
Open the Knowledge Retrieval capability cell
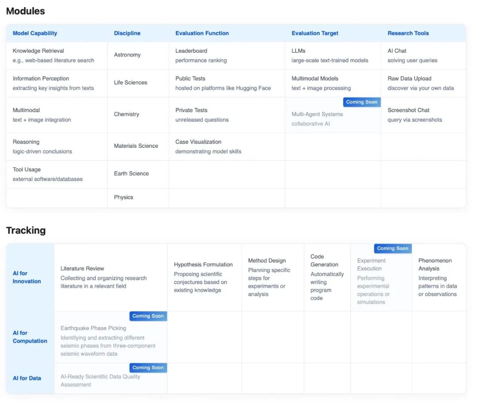[x=57, y=56]
